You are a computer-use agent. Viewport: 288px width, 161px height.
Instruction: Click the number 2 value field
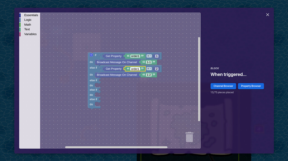pos(156,69)
